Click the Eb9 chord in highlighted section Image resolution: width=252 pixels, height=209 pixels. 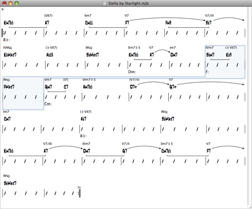[x=229, y=55]
